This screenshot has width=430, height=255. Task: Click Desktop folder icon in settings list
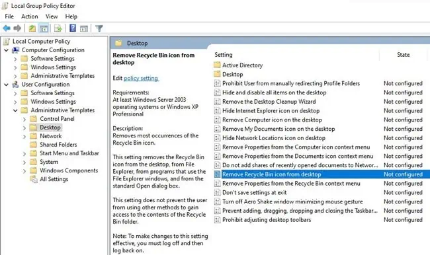217,74
